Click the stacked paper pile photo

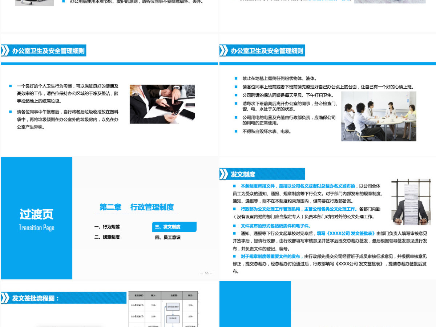click(x=411, y=202)
